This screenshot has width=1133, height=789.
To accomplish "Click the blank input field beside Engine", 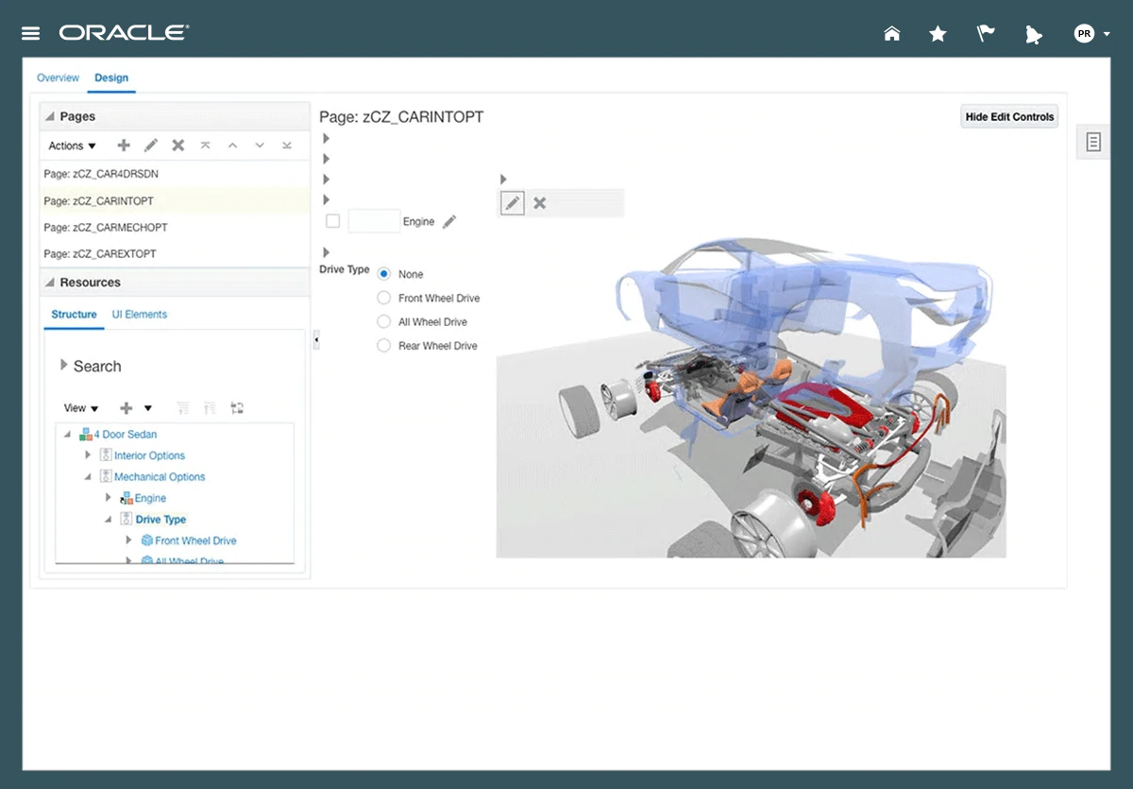I will click(x=374, y=221).
